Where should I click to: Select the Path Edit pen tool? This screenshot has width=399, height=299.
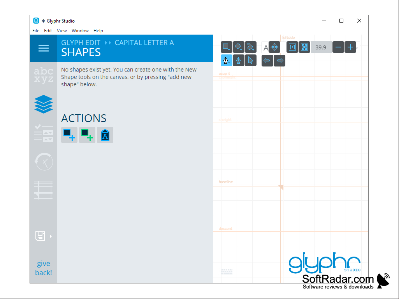tap(239, 61)
